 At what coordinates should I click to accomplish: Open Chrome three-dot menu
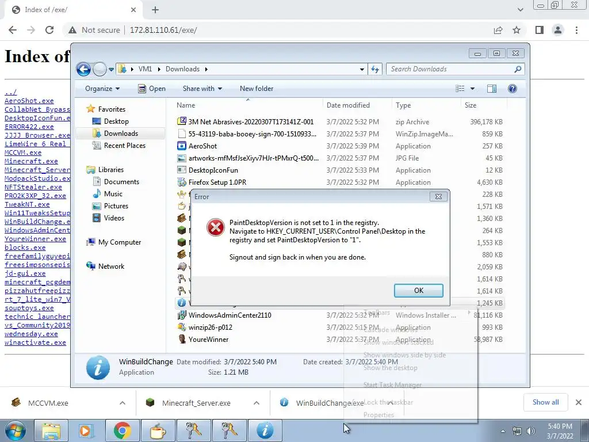tap(576, 30)
